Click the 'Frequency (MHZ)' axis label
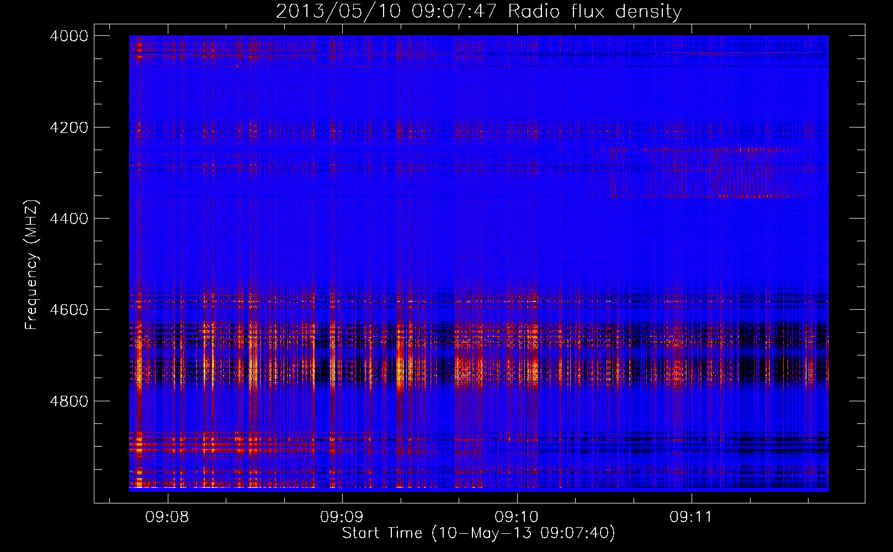Viewport: 893px width, 552px height. pyautogui.click(x=32, y=265)
